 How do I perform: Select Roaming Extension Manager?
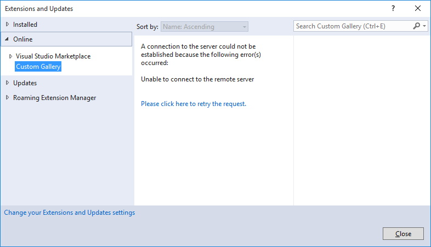click(x=54, y=98)
